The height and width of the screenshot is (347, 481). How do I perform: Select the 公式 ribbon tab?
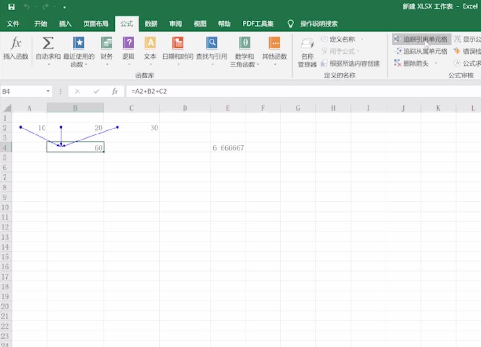tap(127, 23)
